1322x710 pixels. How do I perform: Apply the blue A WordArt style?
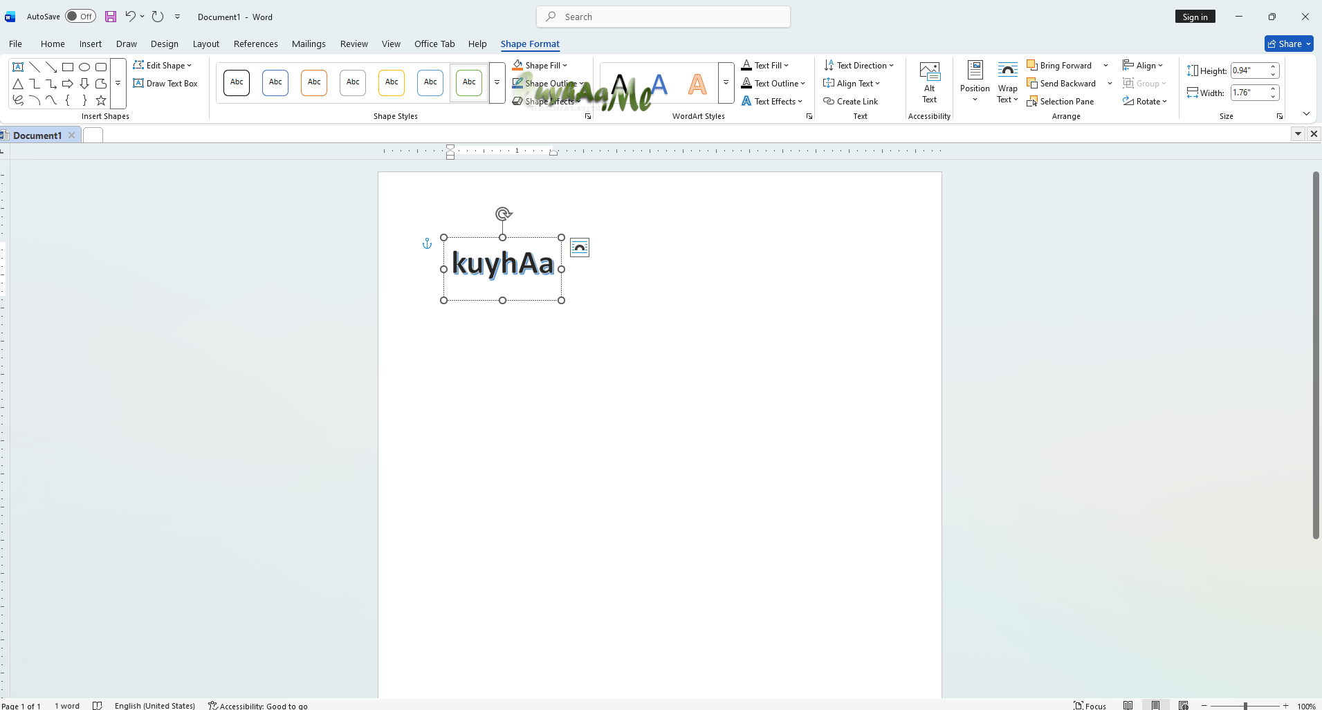tap(659, 84)
